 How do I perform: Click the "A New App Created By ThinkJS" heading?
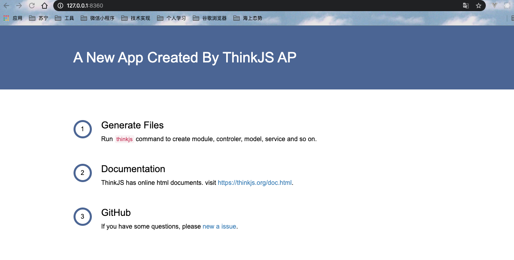(185, 58)
